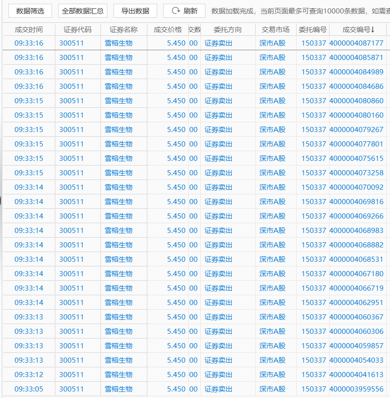Viewport: 390px width, 398px height.
Task: Sort by 证券名称 column header
Action: (x=124, y=30)
